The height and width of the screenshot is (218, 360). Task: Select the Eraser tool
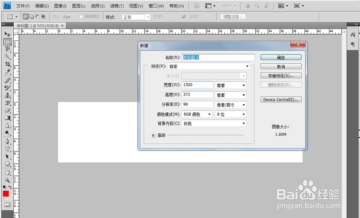pos(7,110)
